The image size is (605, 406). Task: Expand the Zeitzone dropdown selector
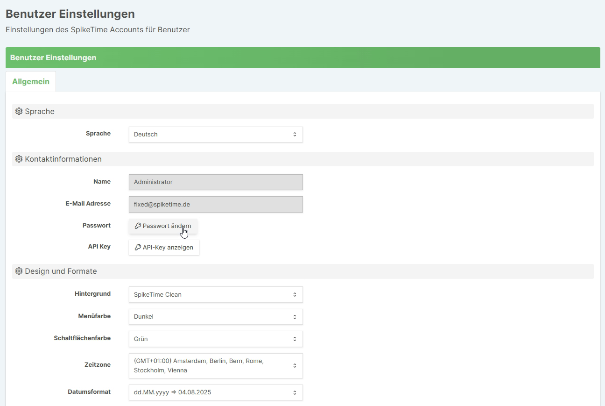click(215, 366)
